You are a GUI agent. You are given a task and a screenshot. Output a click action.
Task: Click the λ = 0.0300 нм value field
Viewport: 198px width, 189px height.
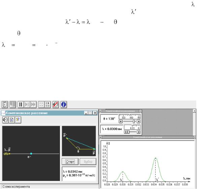coord(112,129)
